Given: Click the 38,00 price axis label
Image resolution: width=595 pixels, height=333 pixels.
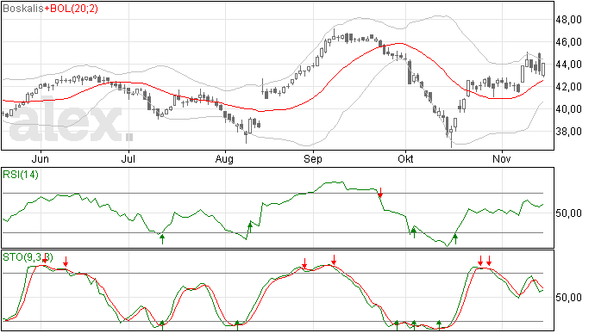Looking at the screenshot, I should coord(568,132).
